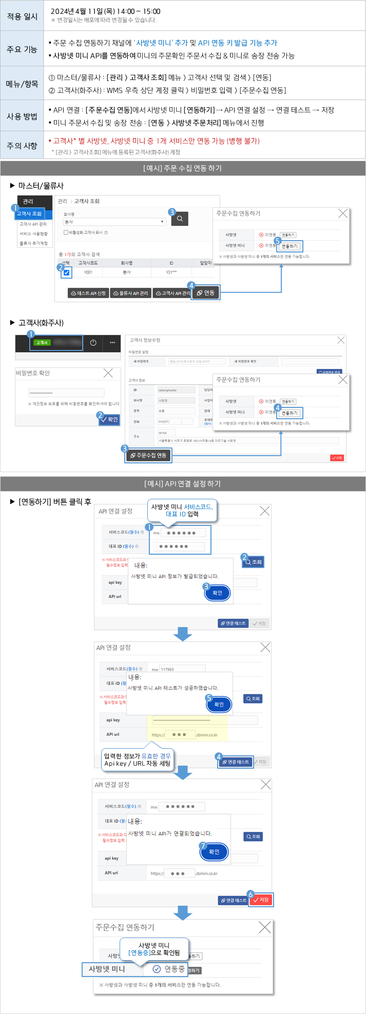Click the magnifier search icon in 고객사 조회

pos(180,219)
